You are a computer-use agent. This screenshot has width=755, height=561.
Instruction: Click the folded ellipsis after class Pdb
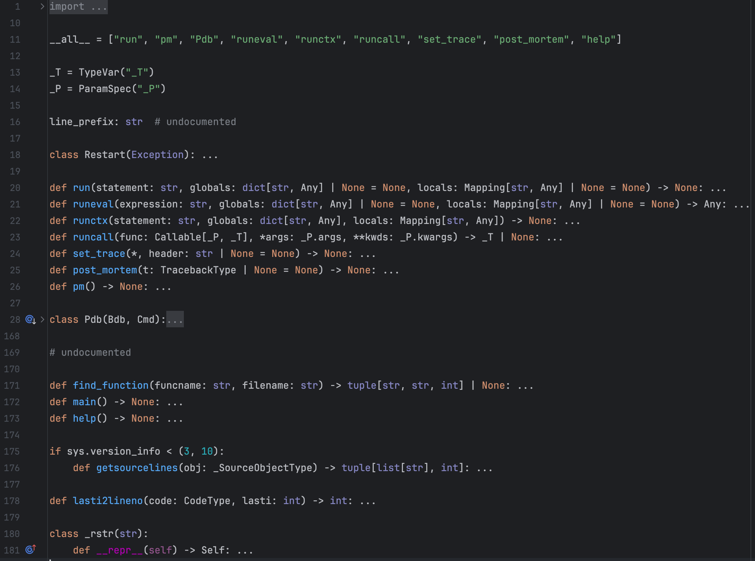click(175, 319)
